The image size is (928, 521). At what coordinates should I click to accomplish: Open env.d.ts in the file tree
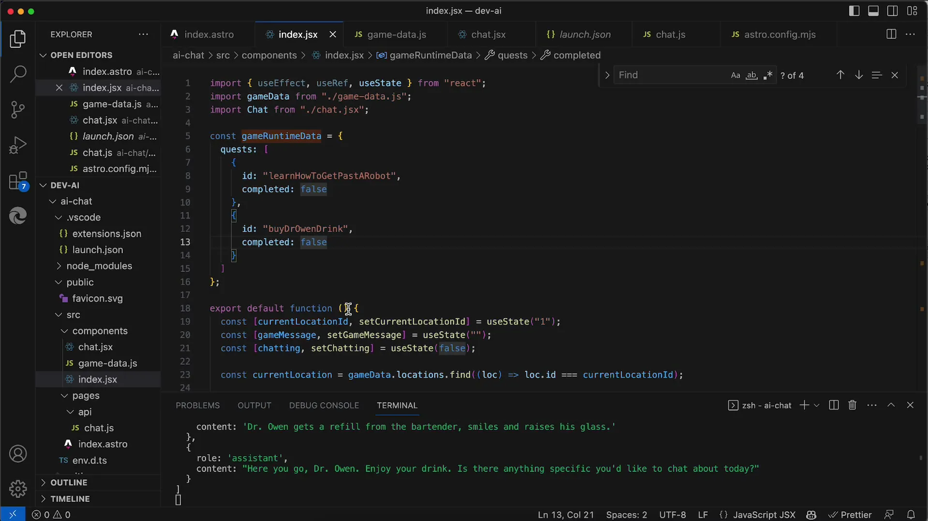tap(90, 460)
